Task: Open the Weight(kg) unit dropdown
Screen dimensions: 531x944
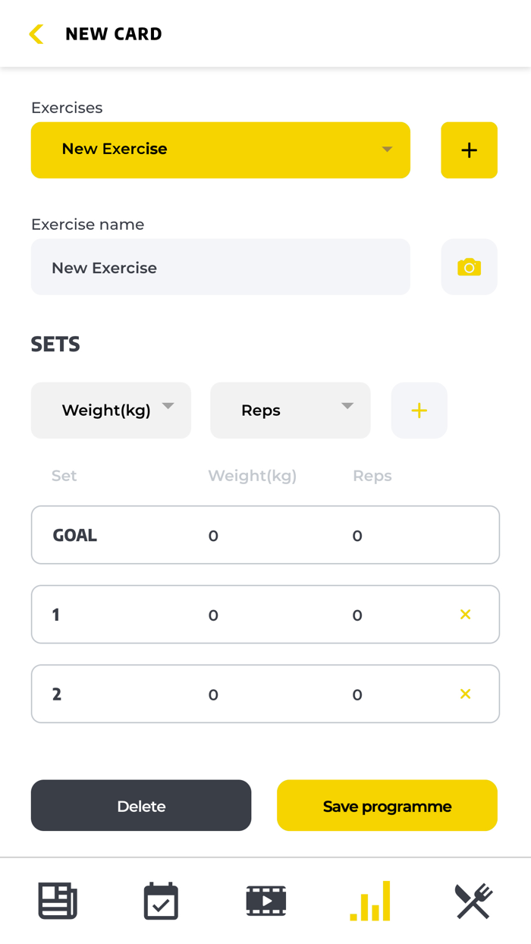Action: point(110,410)
